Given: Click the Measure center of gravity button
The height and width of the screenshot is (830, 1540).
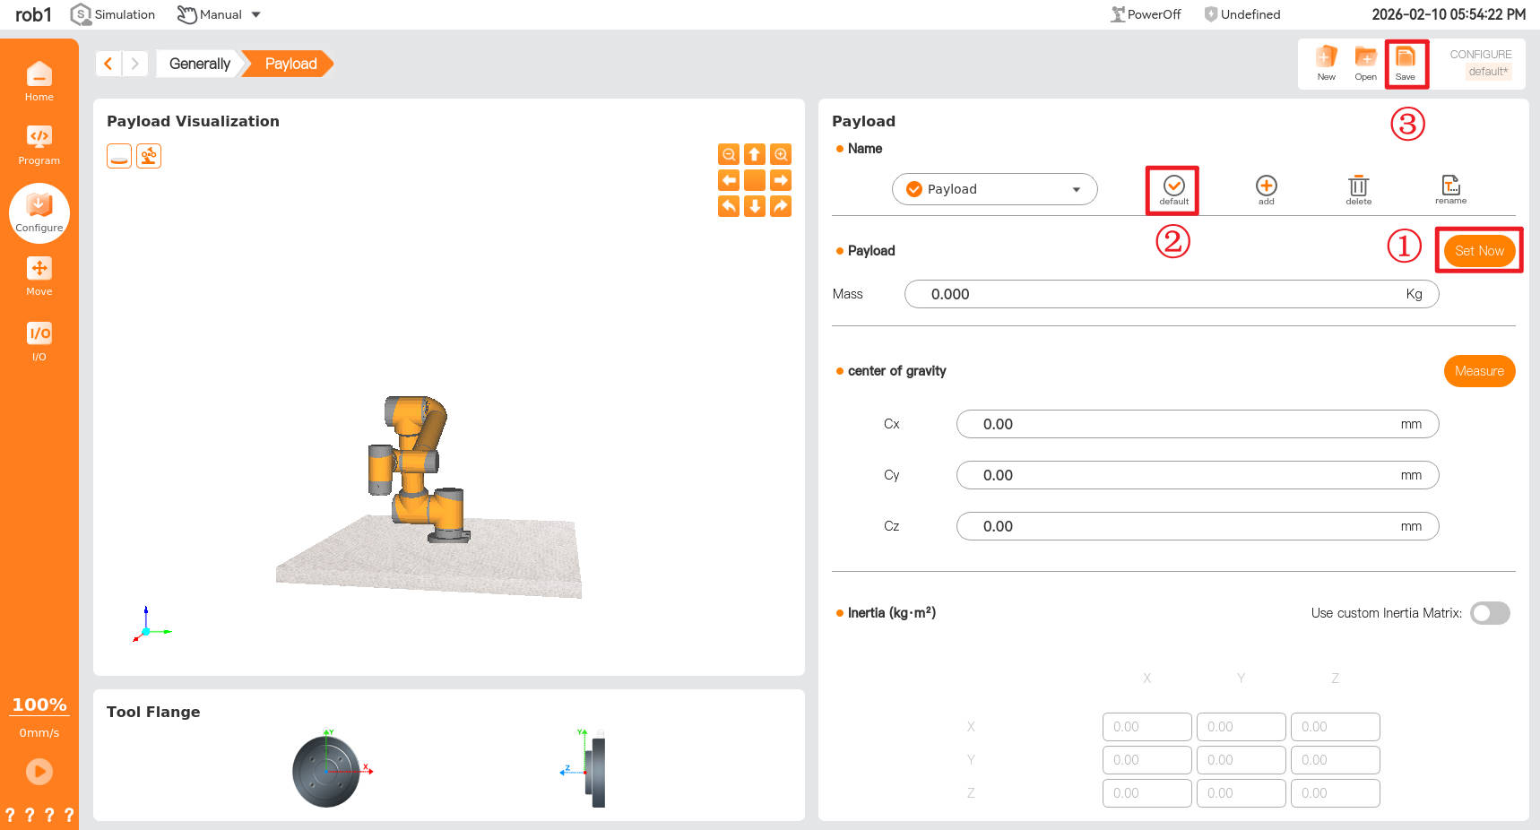Looking at the screenshot, I should [x=1479, y=371].
